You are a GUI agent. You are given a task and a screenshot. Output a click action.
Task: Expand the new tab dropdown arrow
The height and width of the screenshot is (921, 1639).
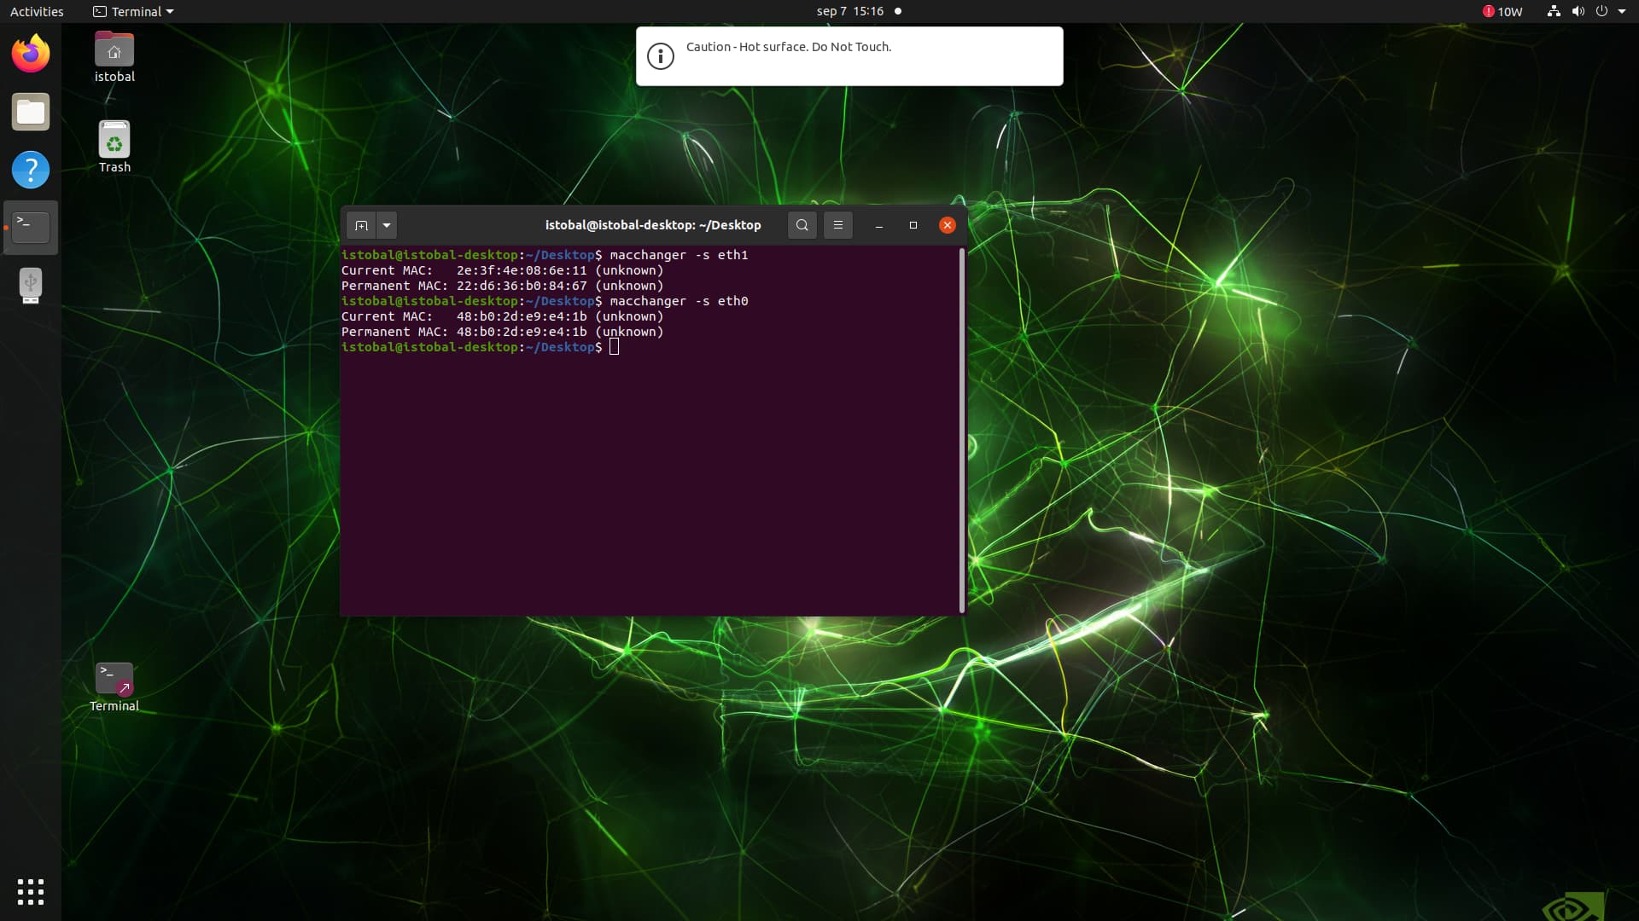(387, 225)
